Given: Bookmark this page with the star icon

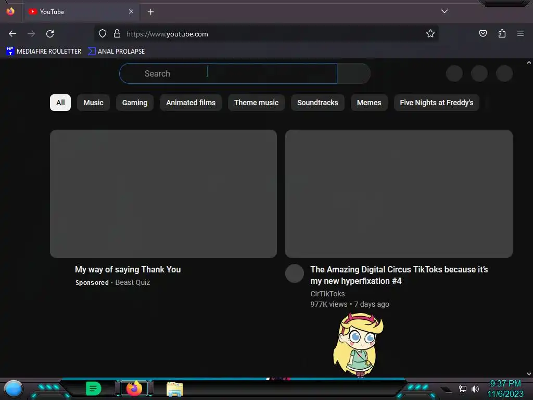Looking at the screenshot, I should pyautogui.click(x=430, y=33).
